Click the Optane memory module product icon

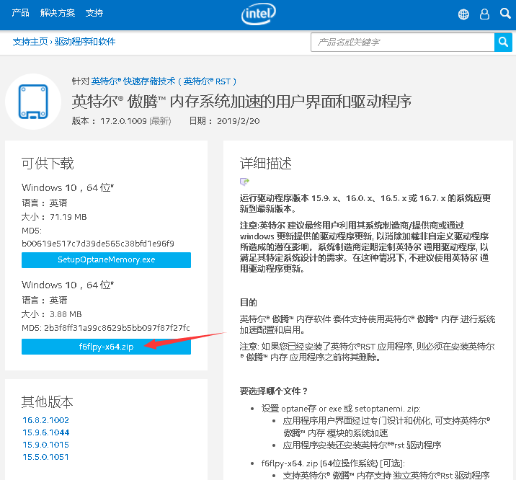coord(33,102)
